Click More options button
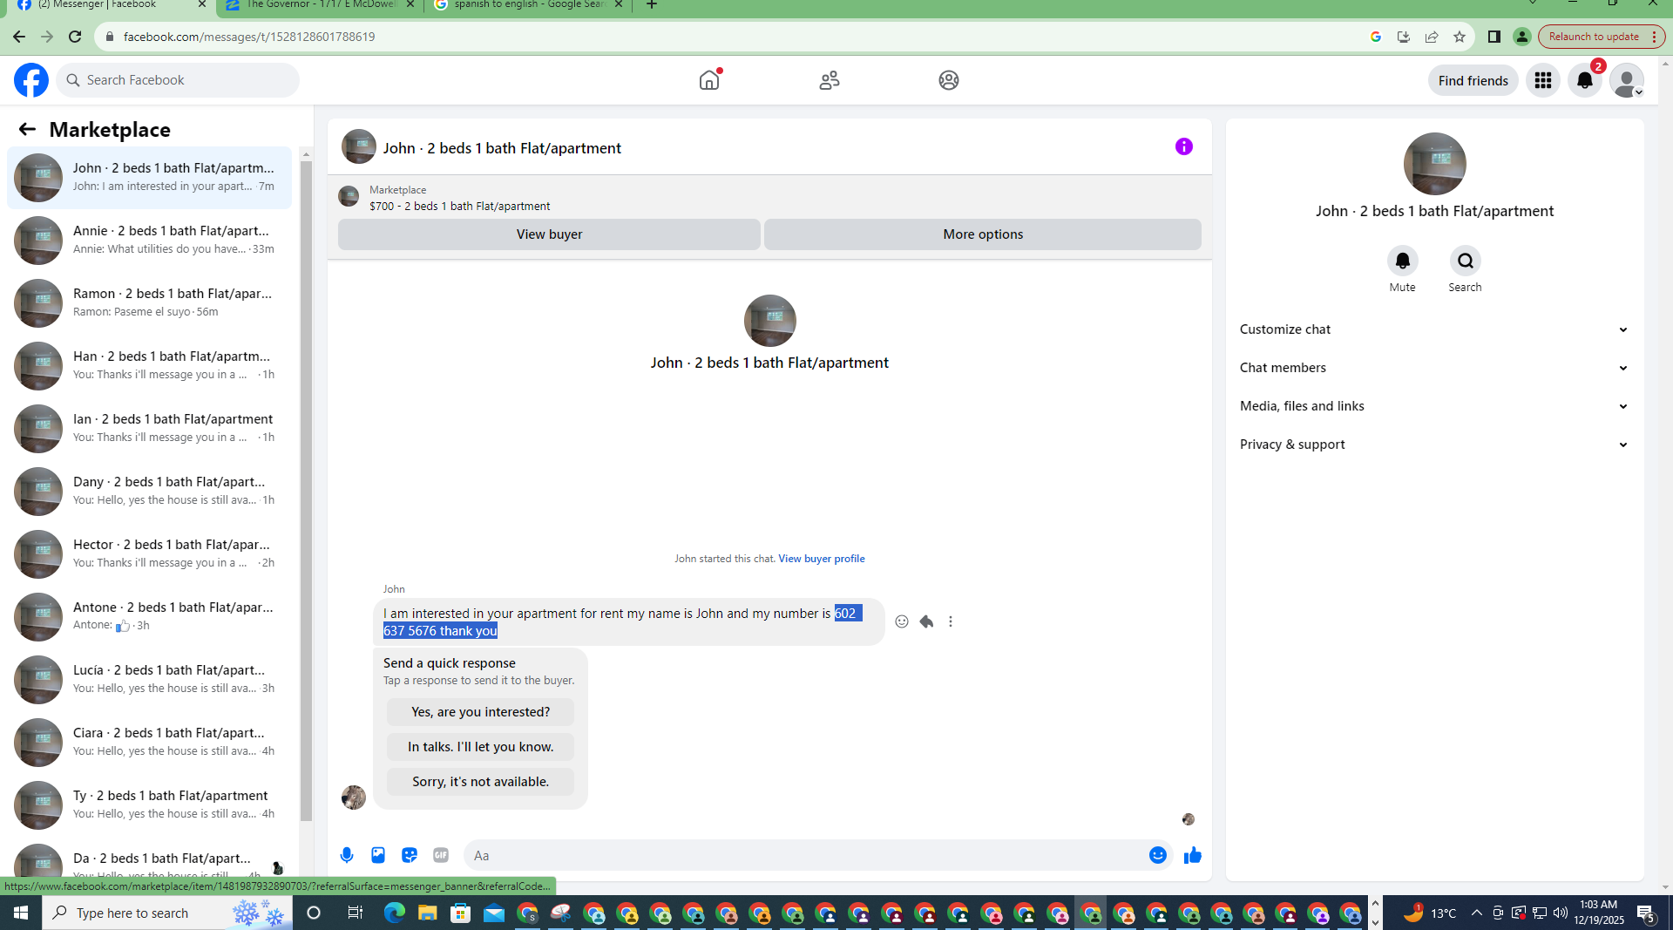This screenshot has width=1673, height=930. [983, 234]
